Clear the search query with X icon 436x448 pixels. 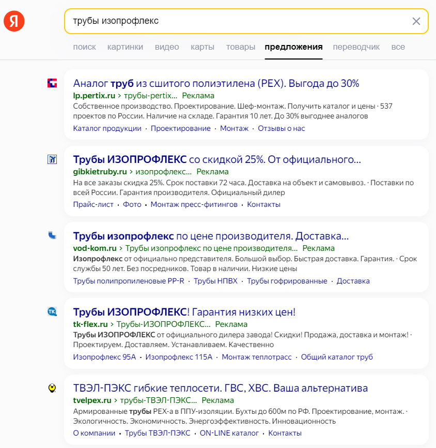[x=416, y=21]
